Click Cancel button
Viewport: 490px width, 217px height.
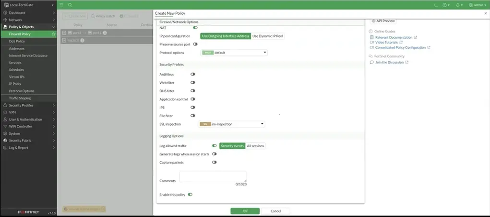(x=275, y=211)
